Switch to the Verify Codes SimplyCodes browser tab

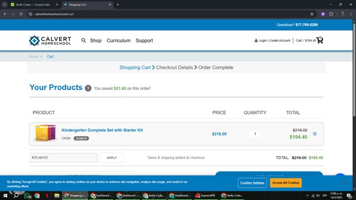(x=33, y=4)
